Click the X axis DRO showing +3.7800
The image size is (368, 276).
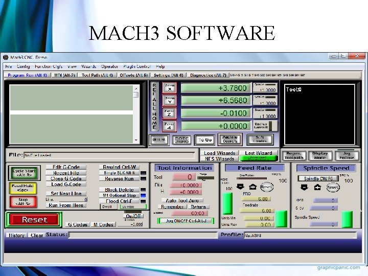216,88
